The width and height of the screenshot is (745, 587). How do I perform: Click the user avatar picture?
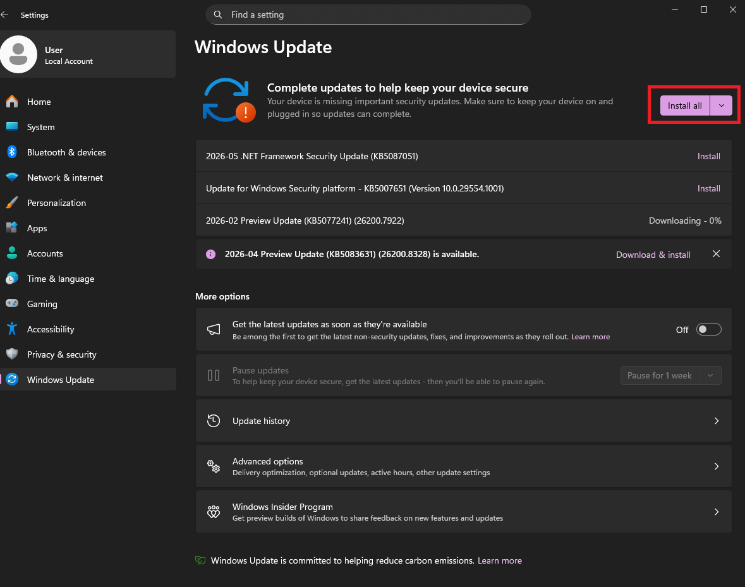point(18,54)
